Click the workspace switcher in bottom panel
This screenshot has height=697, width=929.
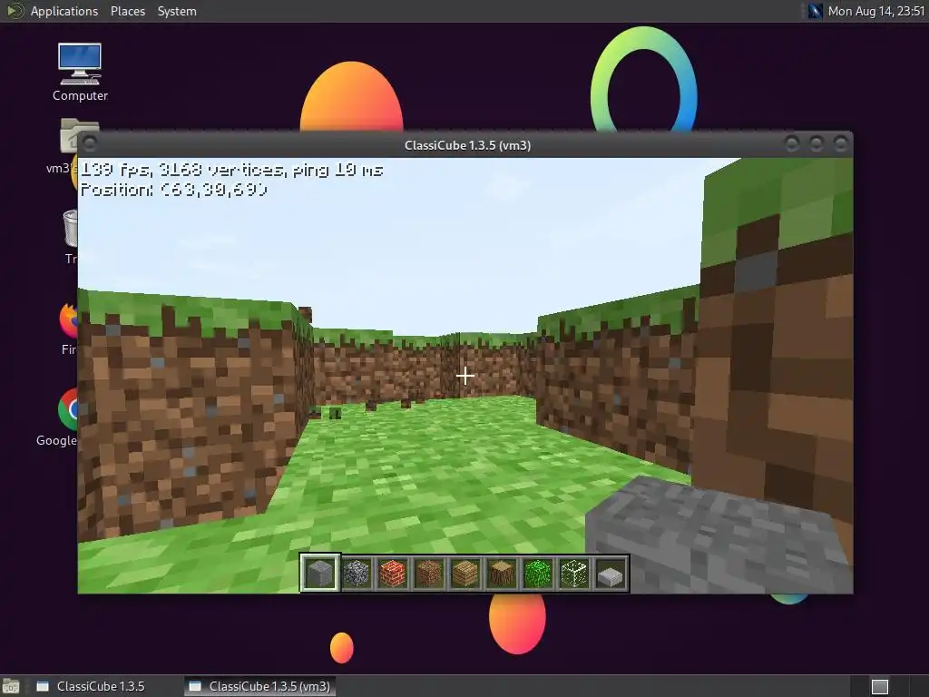pos(880,686)
